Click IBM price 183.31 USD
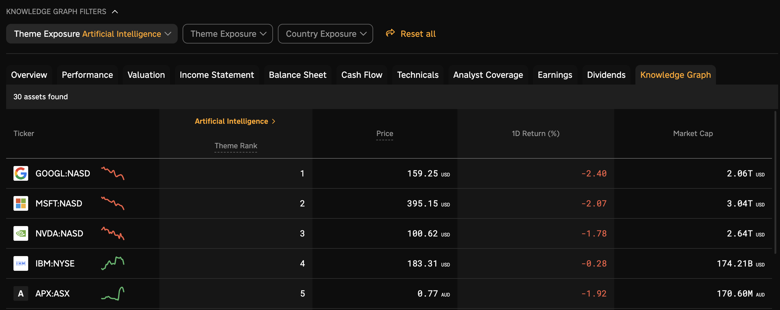Viewport: 780px width, 310px height. pyautogui.click(x=429, y=264)
